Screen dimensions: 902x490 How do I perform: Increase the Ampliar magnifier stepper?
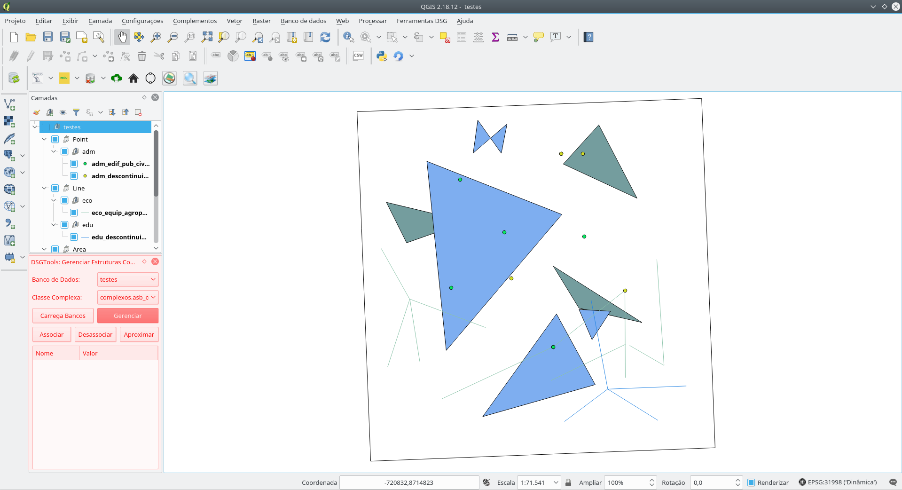point(651,480)
